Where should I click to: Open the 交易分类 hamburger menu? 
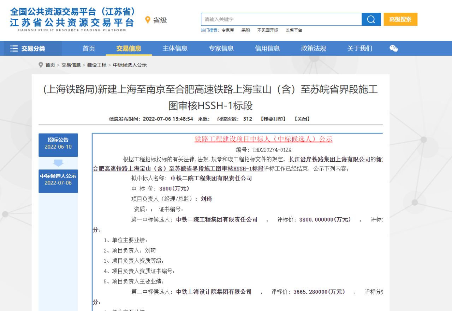coord(28,49)
